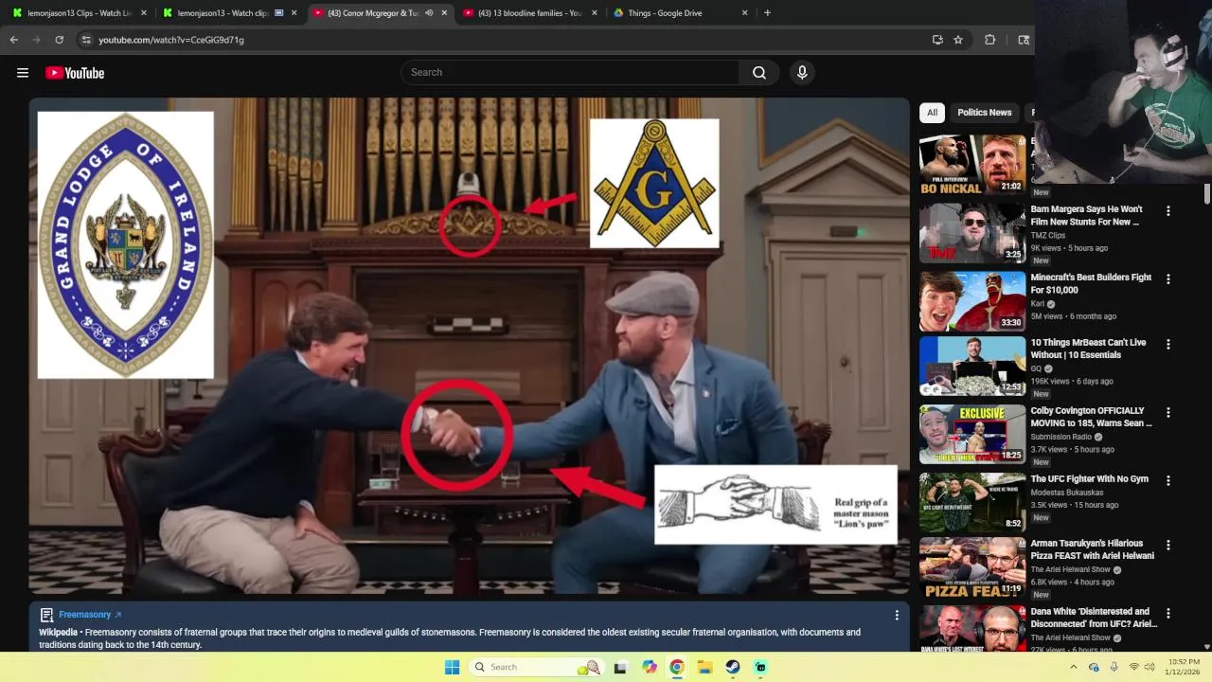Open the Wi-Fi network tray icon
Screen dimensions: 1212x682
1134,667
